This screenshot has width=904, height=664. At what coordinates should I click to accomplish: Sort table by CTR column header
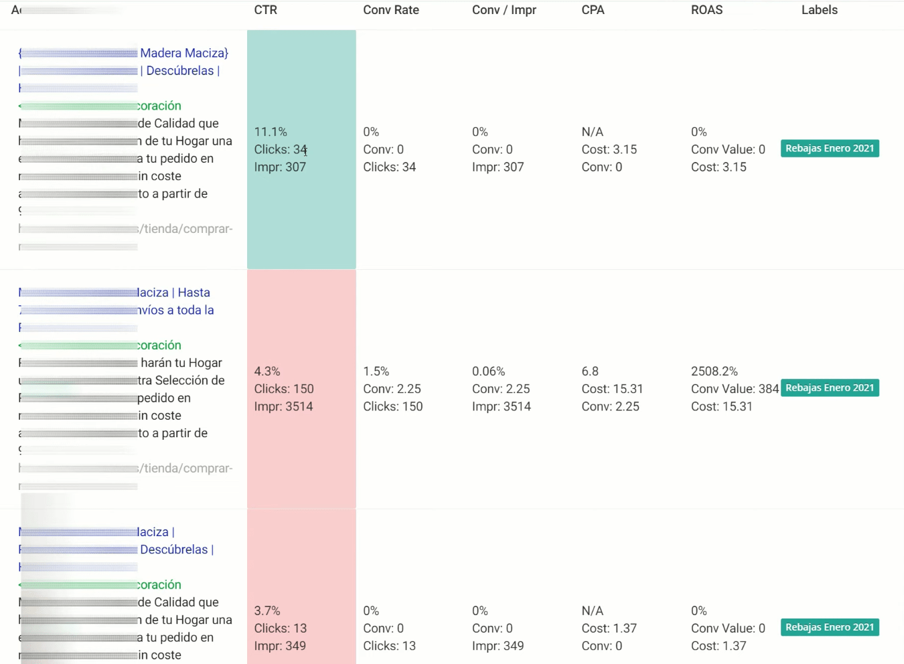pyautogui.click(x=265, y=10)
